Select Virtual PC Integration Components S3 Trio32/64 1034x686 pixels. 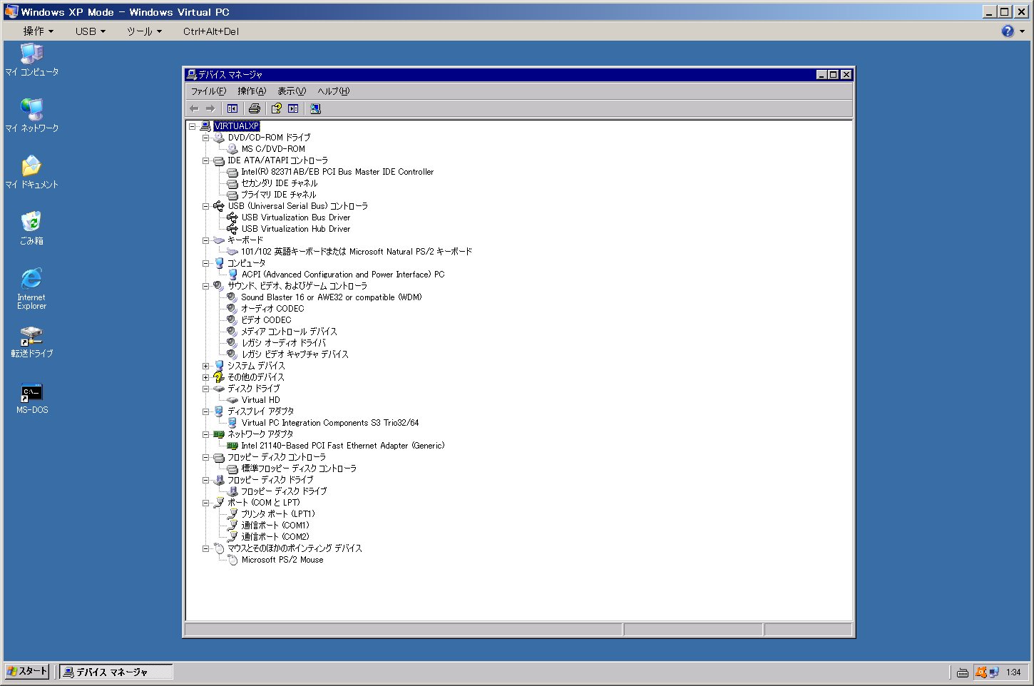(330, 423)
